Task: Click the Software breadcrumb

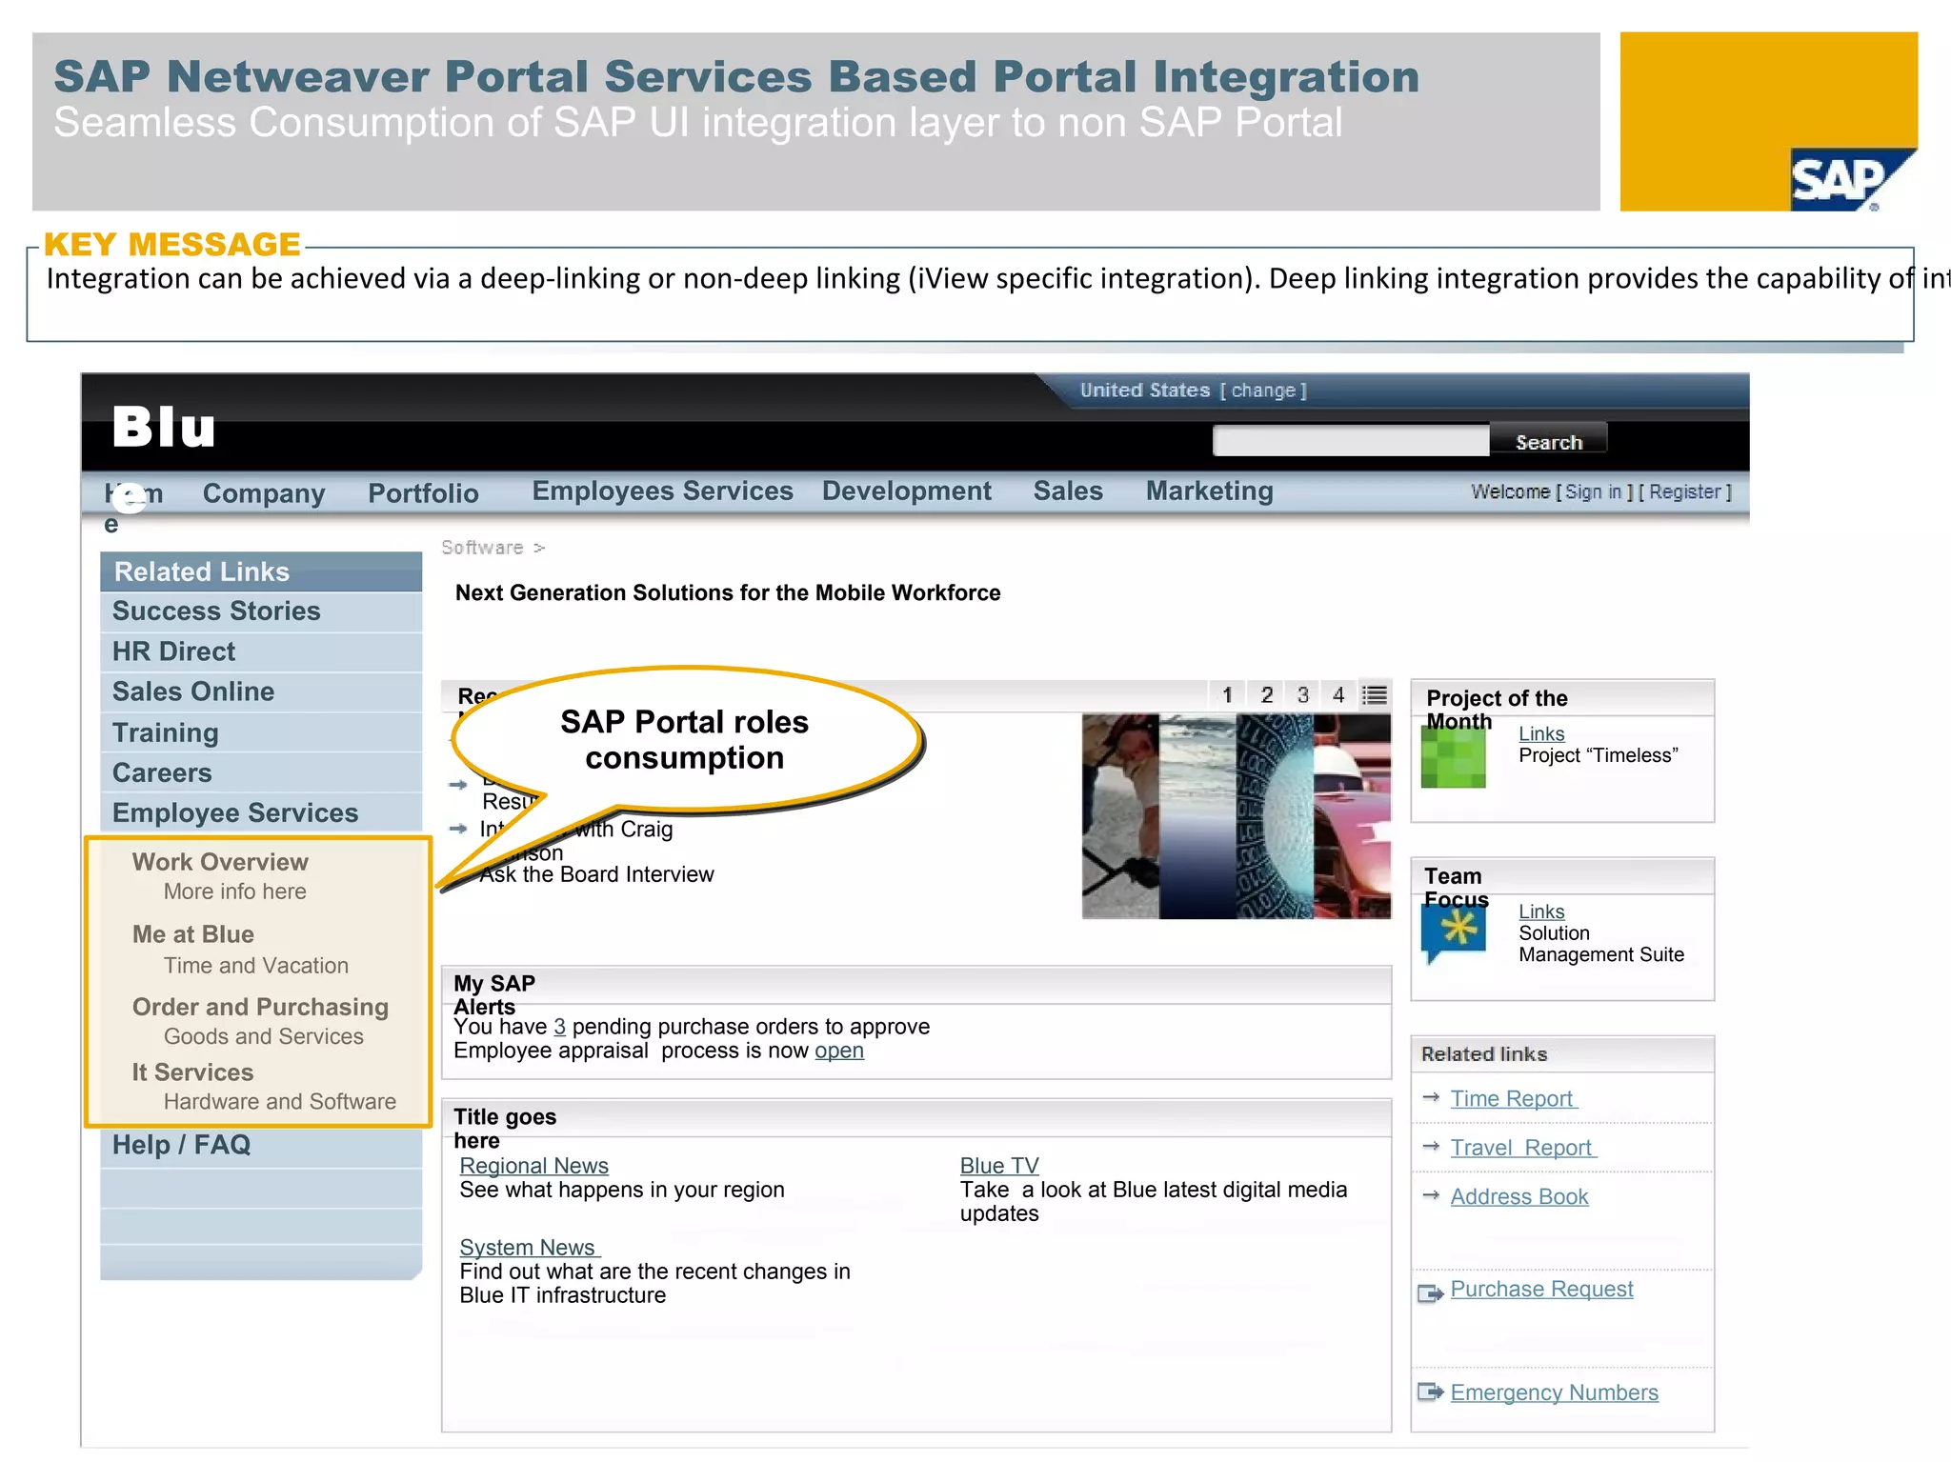Action: (482, 548)
